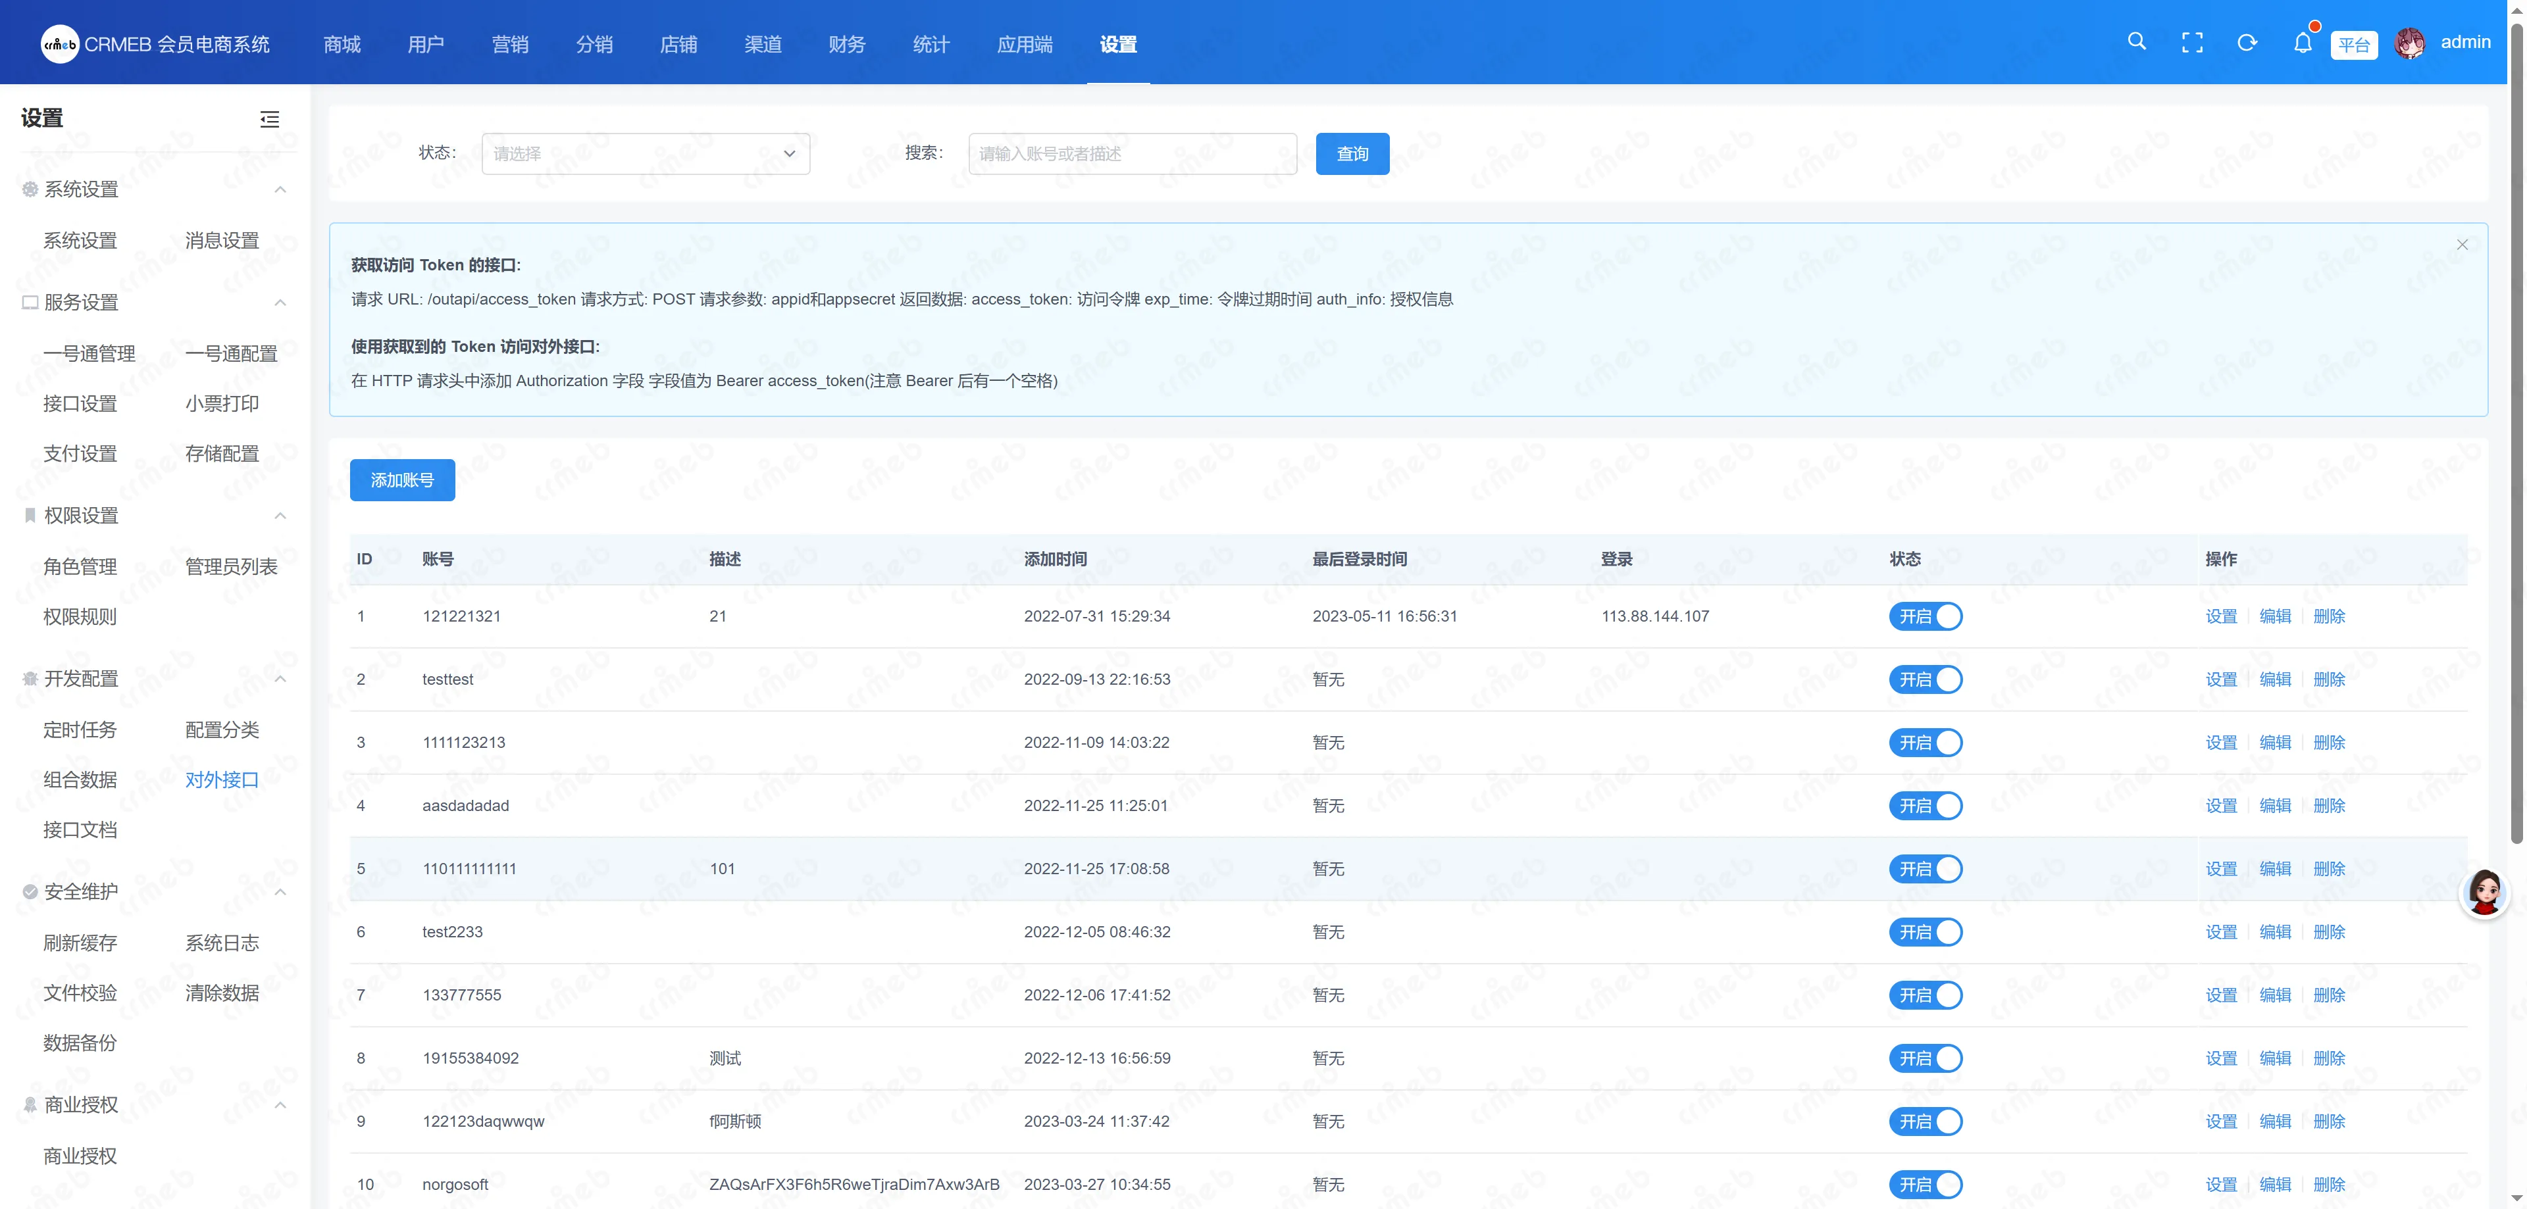
Task: Open the 商城 top menu
Action: [342, 44]
